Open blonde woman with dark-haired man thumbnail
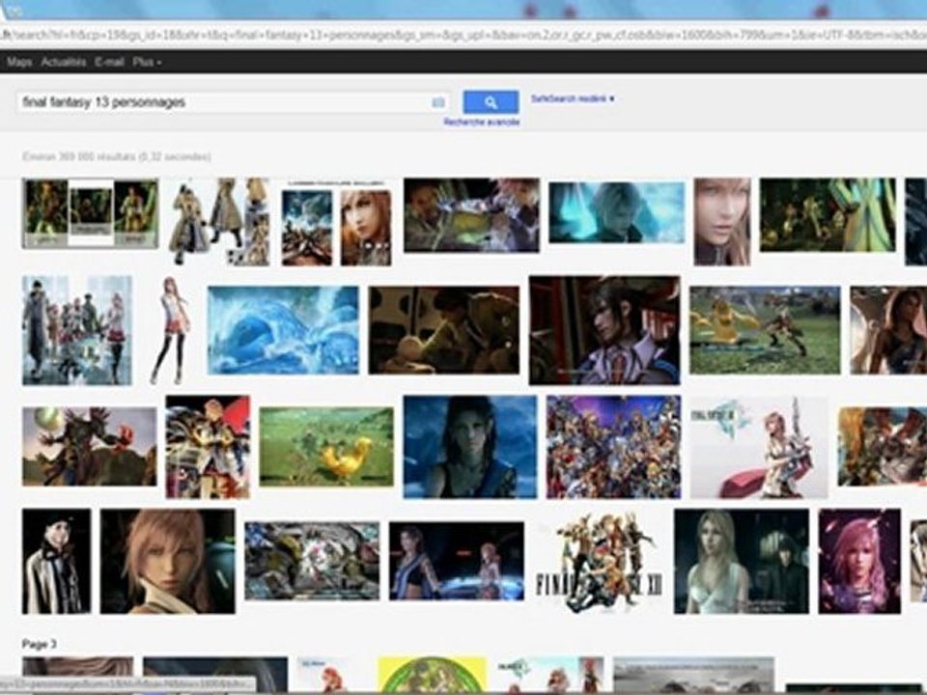927x695 pixels. click(741, 561)
